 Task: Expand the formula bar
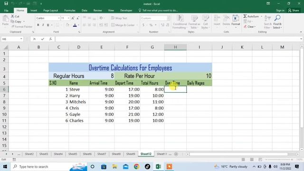[x=301, y=39]
